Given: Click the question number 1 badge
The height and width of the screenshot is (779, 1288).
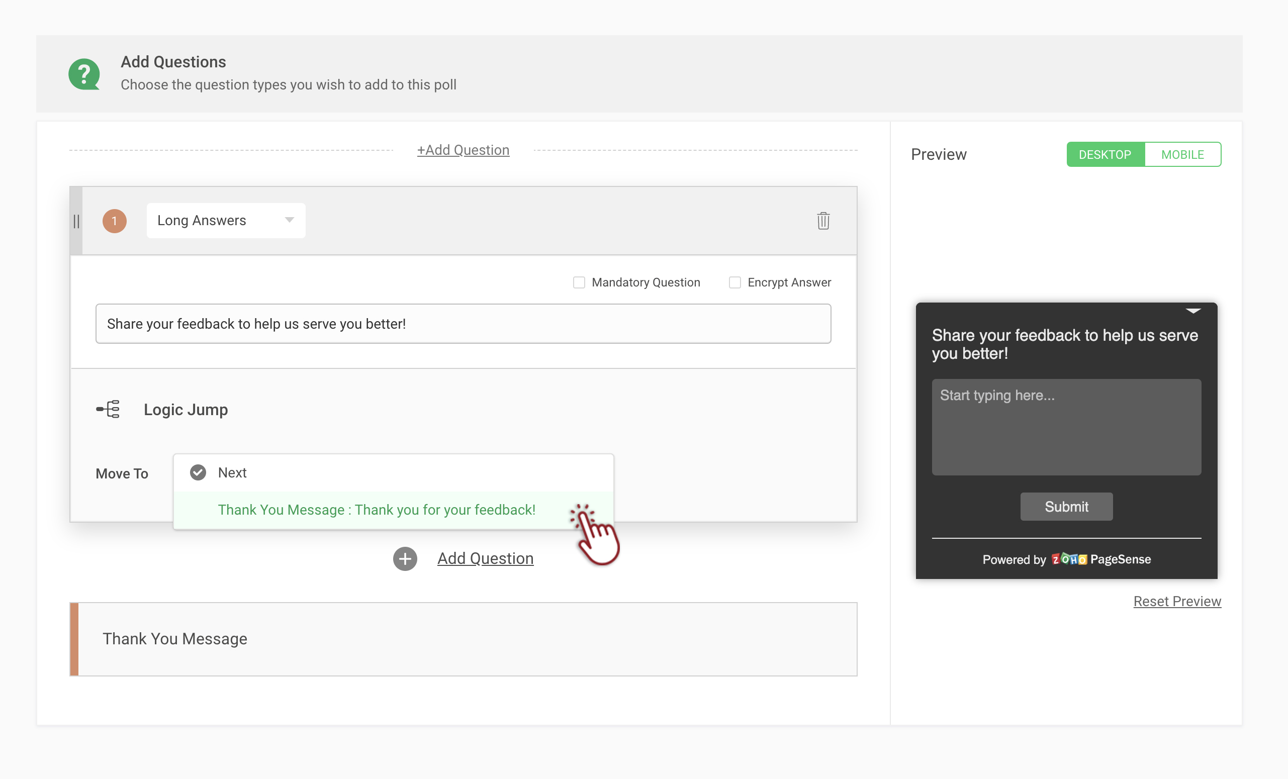Looking at the screenshot, I should coord(114,221).
